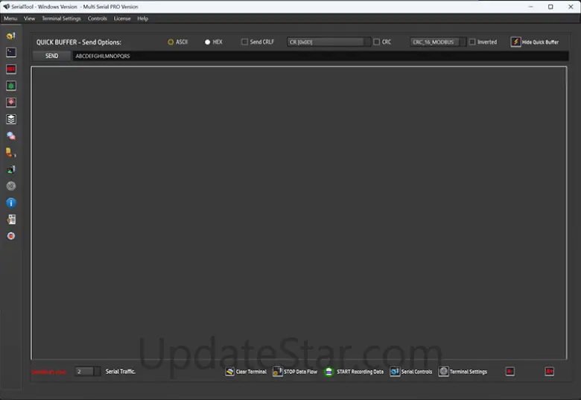Click the SerialTool app icon in title bar
Screen dimensions: 581x400
point(6,7)
